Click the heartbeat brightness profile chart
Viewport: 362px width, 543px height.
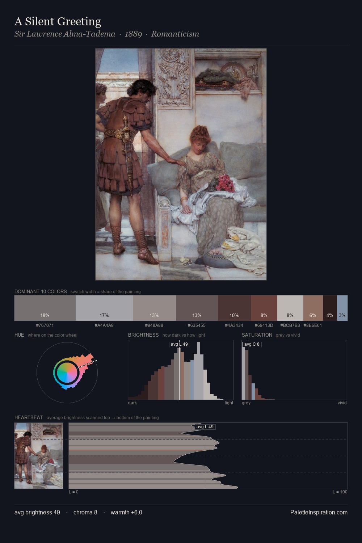(208, 456)
